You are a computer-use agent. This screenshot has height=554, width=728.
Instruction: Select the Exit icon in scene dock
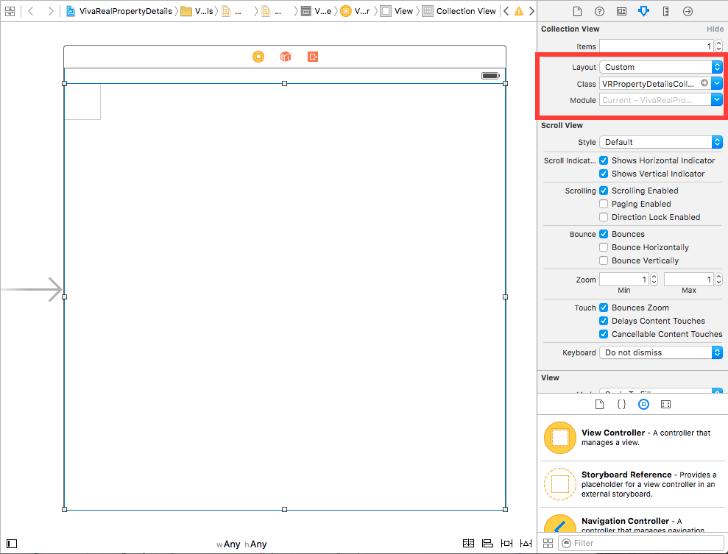tap(313, 57)
